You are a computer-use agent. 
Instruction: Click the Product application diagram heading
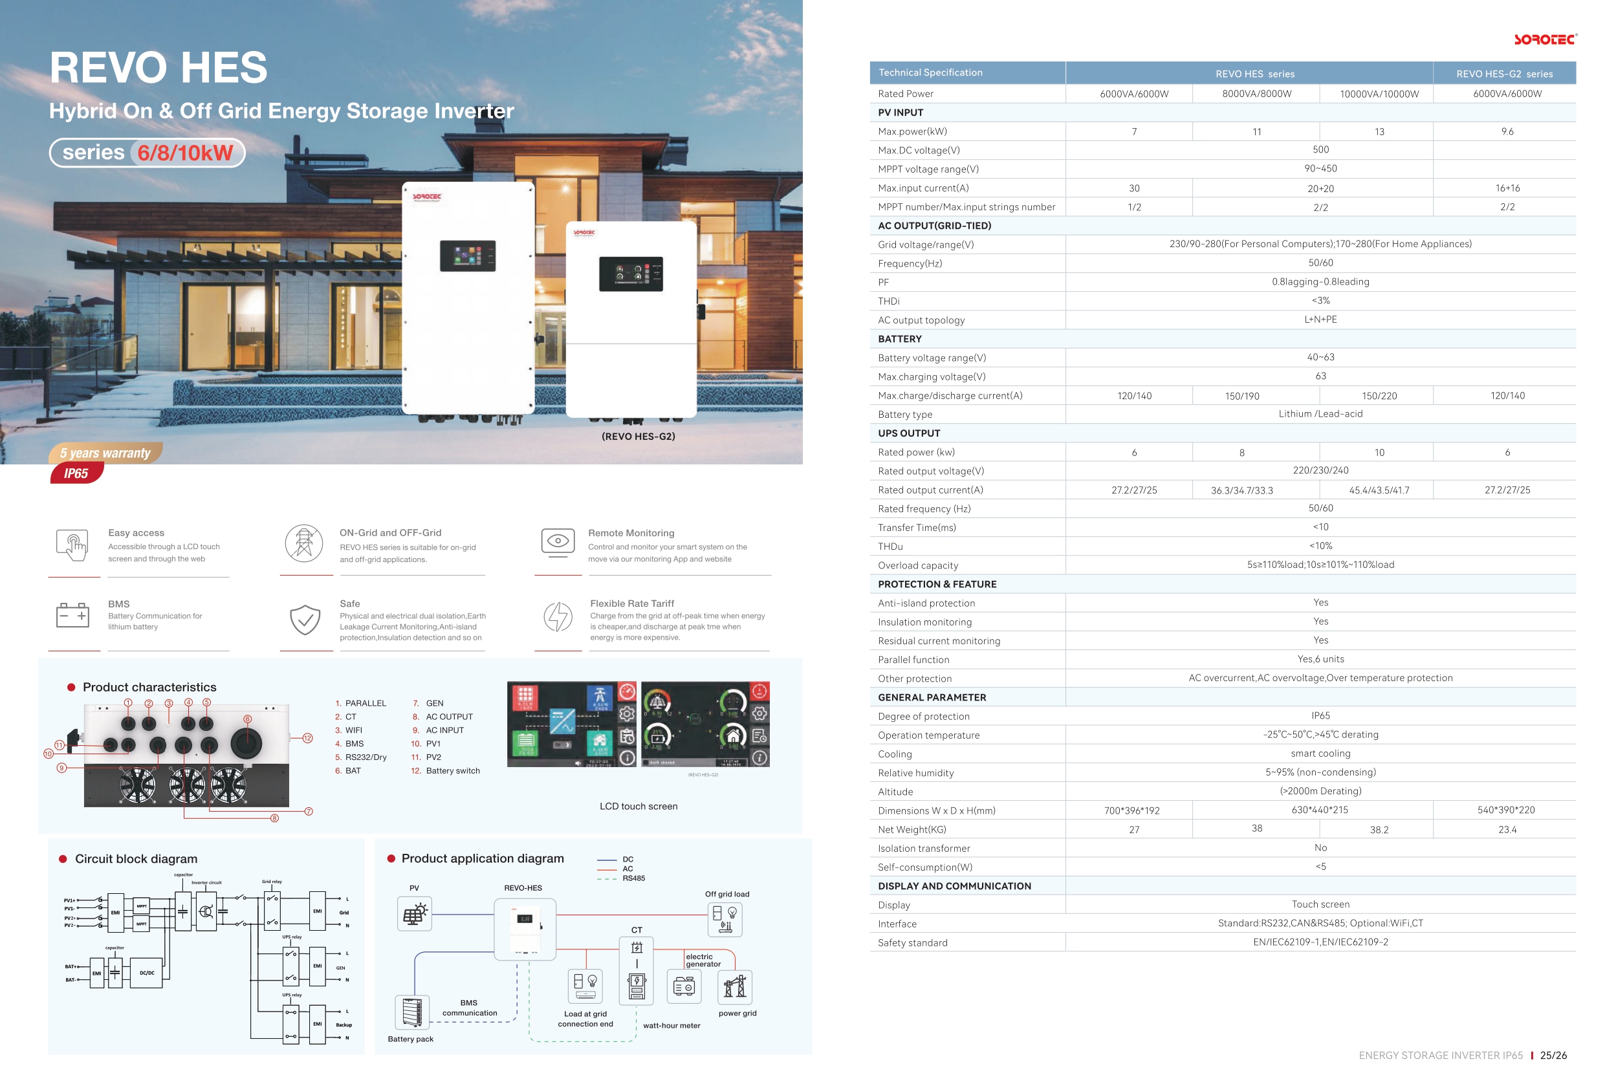tap(483, 858)
